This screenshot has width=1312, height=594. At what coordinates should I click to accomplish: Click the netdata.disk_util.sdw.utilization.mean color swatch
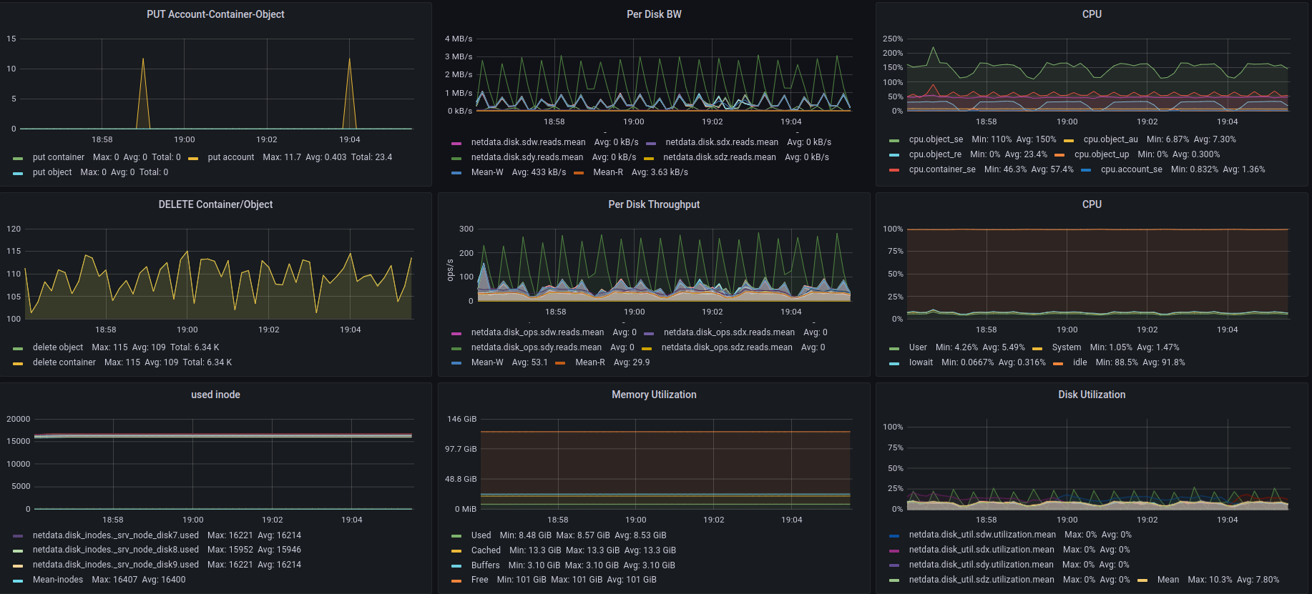click(x=894, y=535)
